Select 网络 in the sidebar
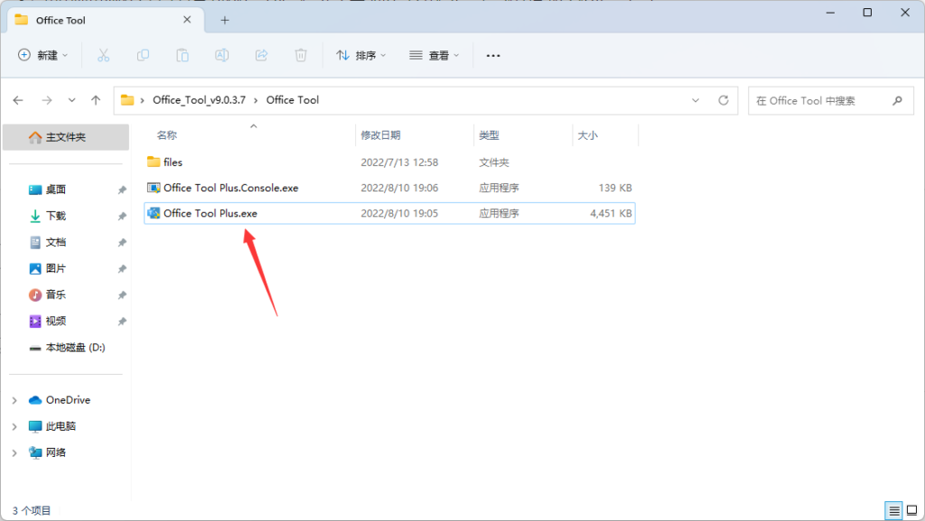The width and height of the screenshot is (925, 521). 56,452
